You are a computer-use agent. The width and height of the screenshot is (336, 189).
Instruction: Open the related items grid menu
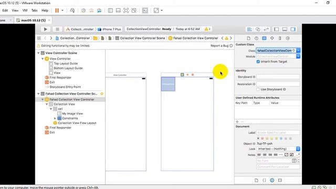pyautogui.click(x=39, y=38)
